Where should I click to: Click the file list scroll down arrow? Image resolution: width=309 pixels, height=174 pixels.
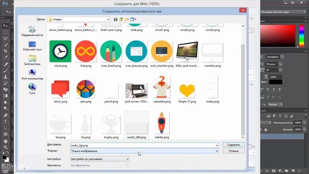coord(243,137)
